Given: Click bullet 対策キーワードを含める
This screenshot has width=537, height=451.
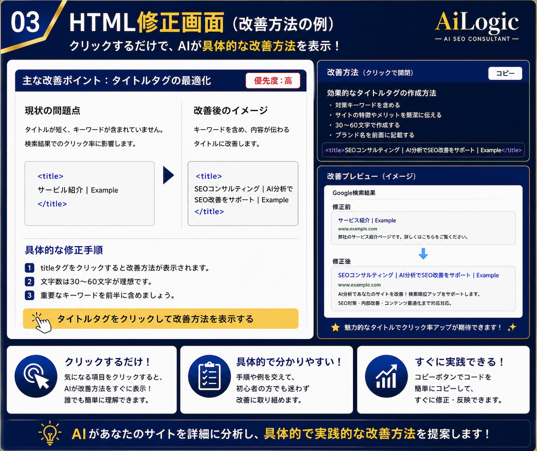Looking at the screenshot, I should coord(368,105).
